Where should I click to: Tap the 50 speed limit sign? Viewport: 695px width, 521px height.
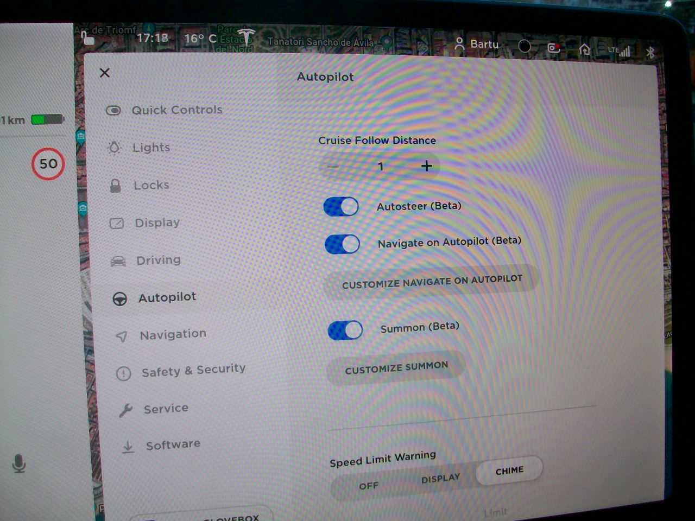coord(48,163)
